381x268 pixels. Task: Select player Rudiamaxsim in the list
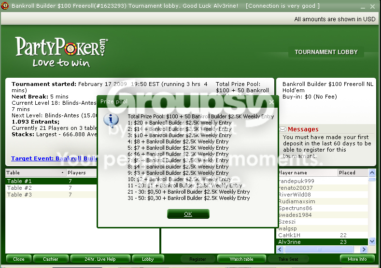(x=323, y=201)
